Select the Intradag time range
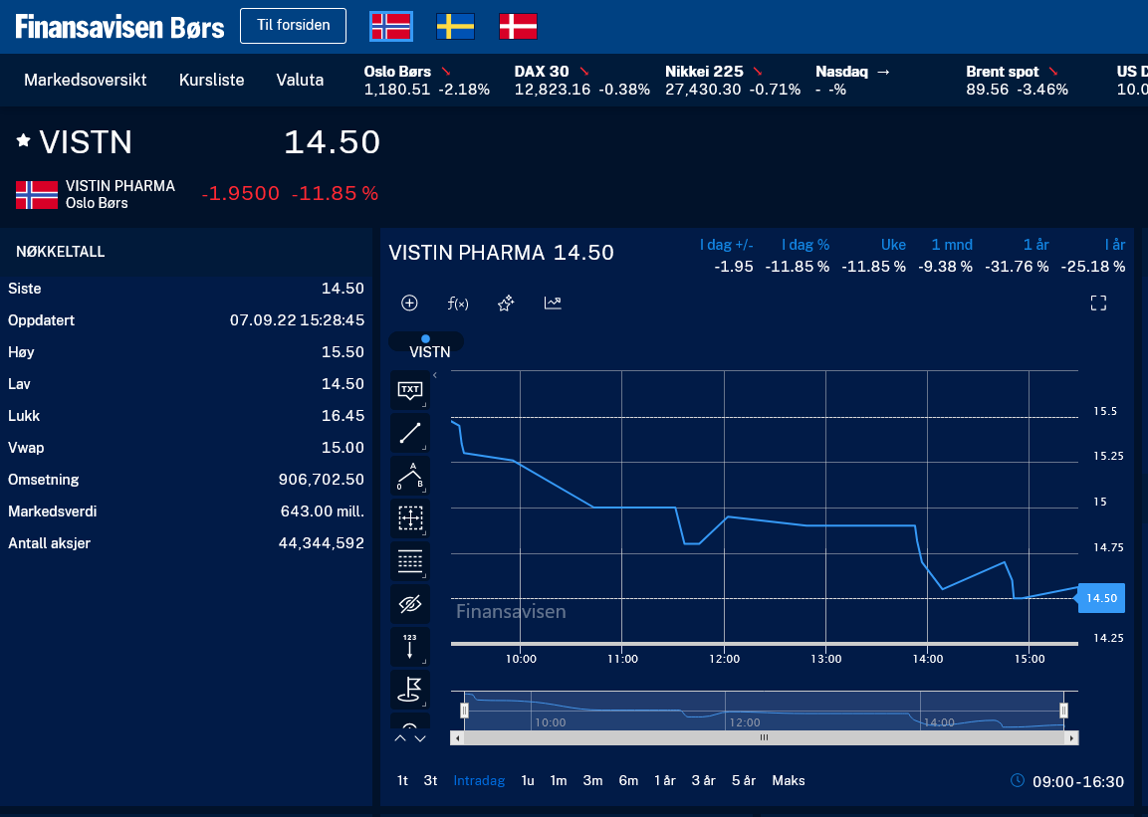 tap(479, 780)
